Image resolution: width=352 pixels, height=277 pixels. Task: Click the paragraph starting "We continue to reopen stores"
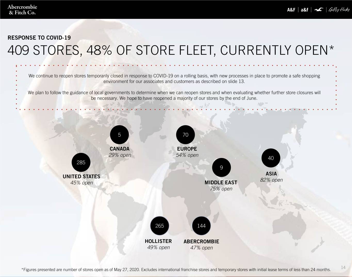coord(174,78)
